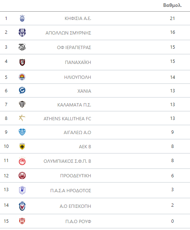Select the ΟΦ ΙΕΡΑΠΕΤΡΑΣ team badge

point(22,47)
